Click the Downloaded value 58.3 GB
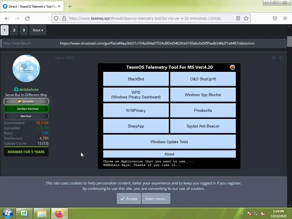The width and height of the screenshot is (292, 219). pyautogui.click(x=42, y=123)
